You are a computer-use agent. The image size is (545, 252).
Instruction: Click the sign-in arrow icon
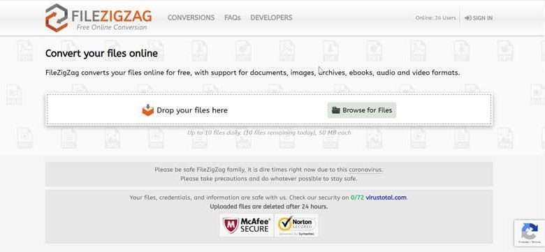click(468, 18)
